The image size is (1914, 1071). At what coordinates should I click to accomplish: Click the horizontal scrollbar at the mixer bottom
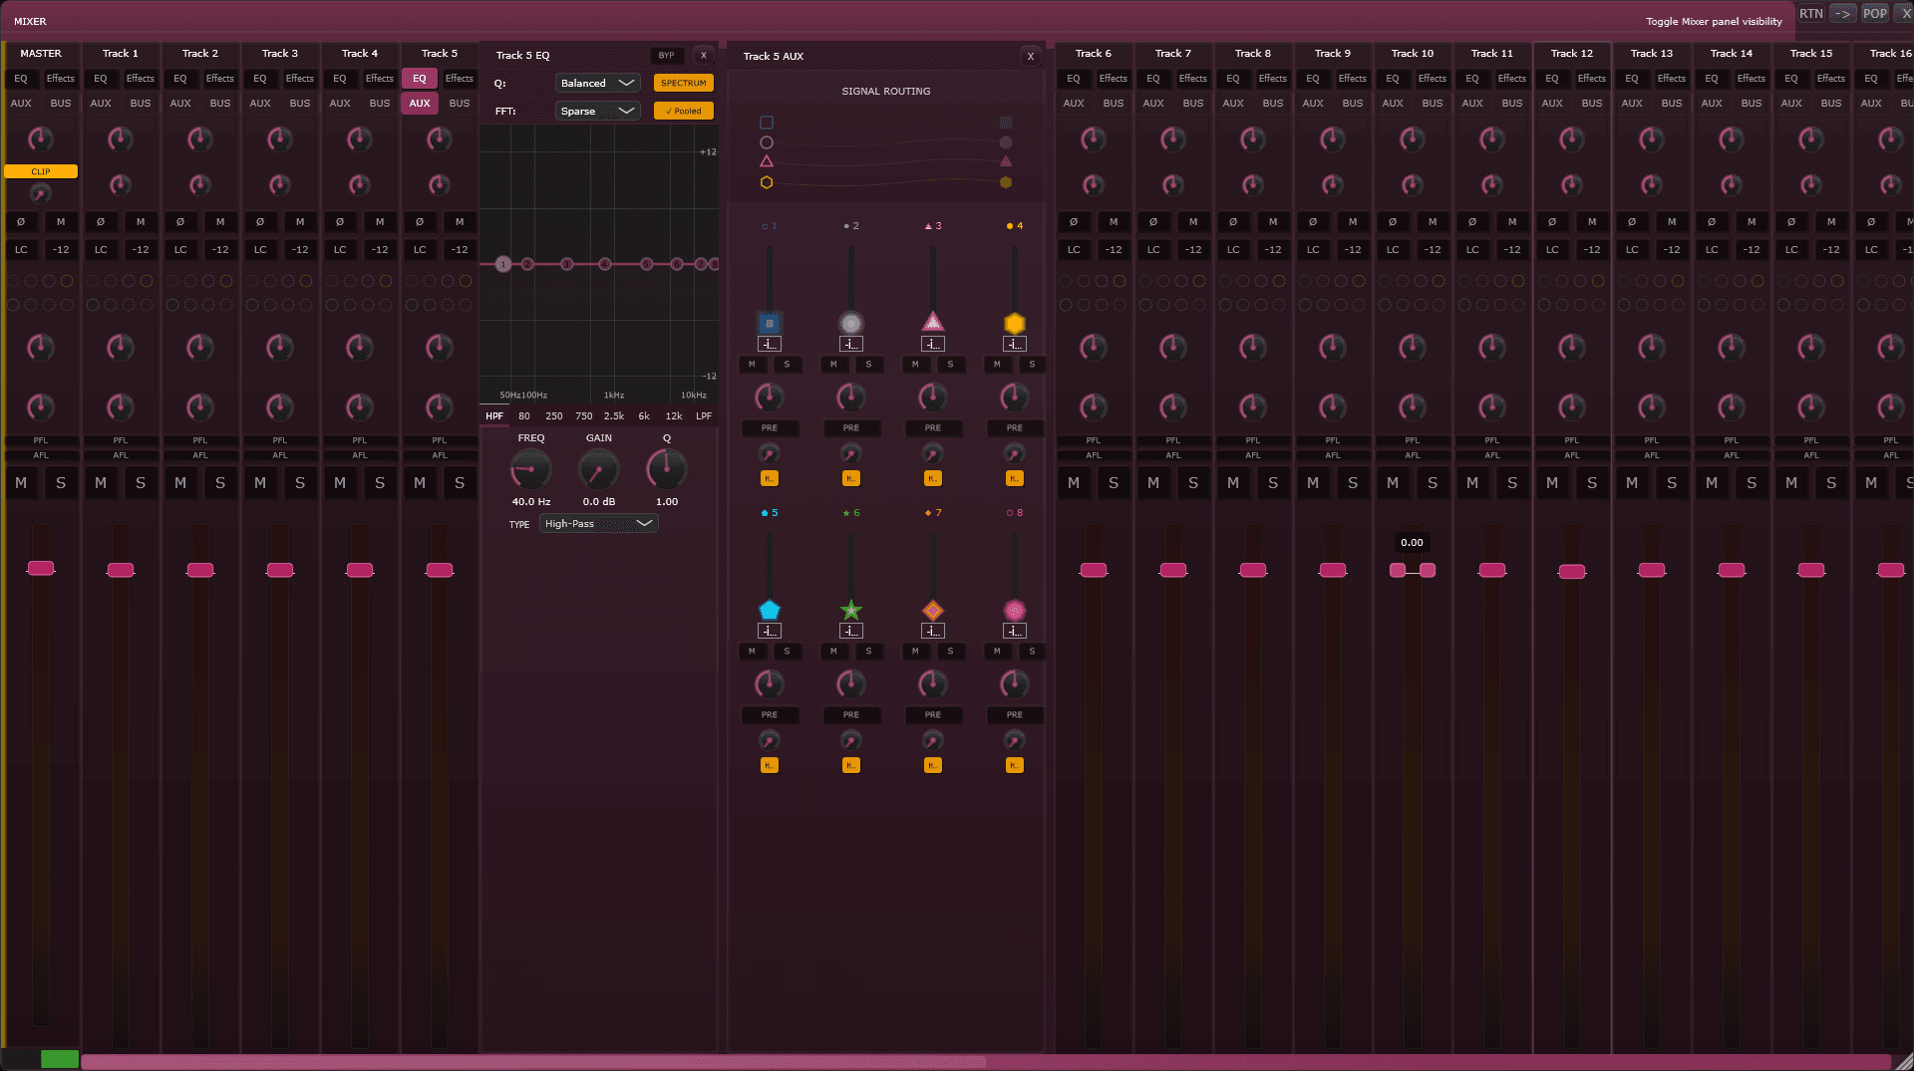click(x=533, y=1062)
